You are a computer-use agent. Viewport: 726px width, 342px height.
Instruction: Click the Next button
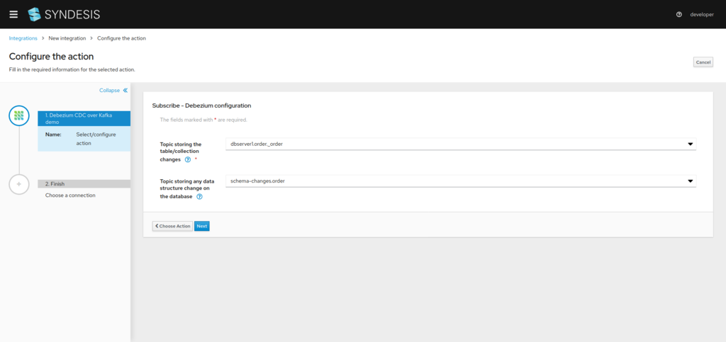click(202, 226)
